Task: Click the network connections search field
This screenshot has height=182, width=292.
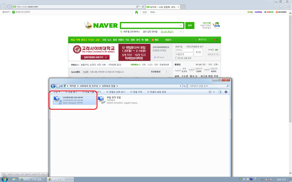Action: coord(209,86)
